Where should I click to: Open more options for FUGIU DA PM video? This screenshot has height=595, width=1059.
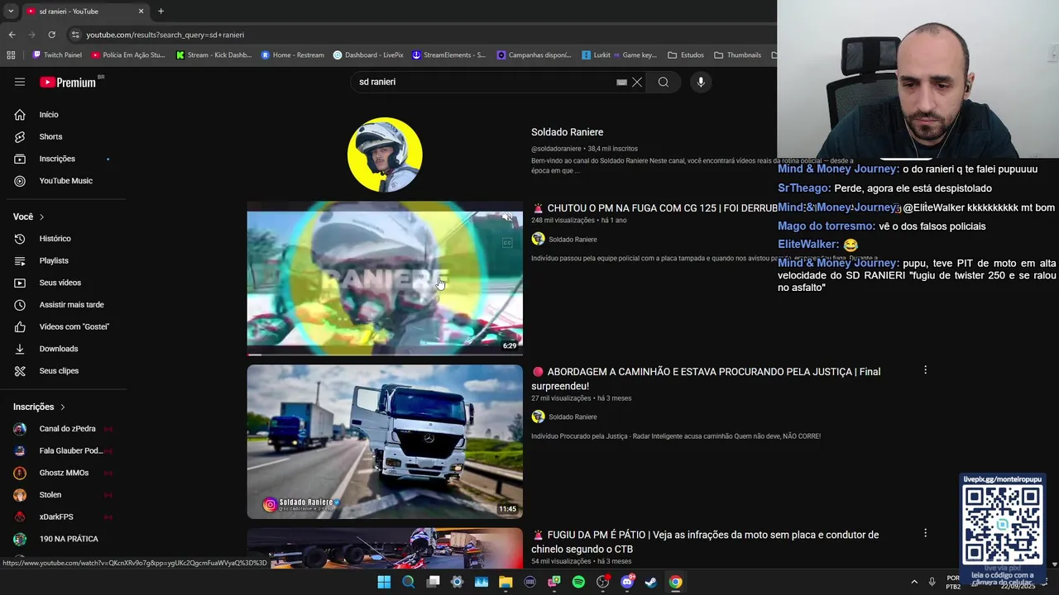[x=925, y=533]
